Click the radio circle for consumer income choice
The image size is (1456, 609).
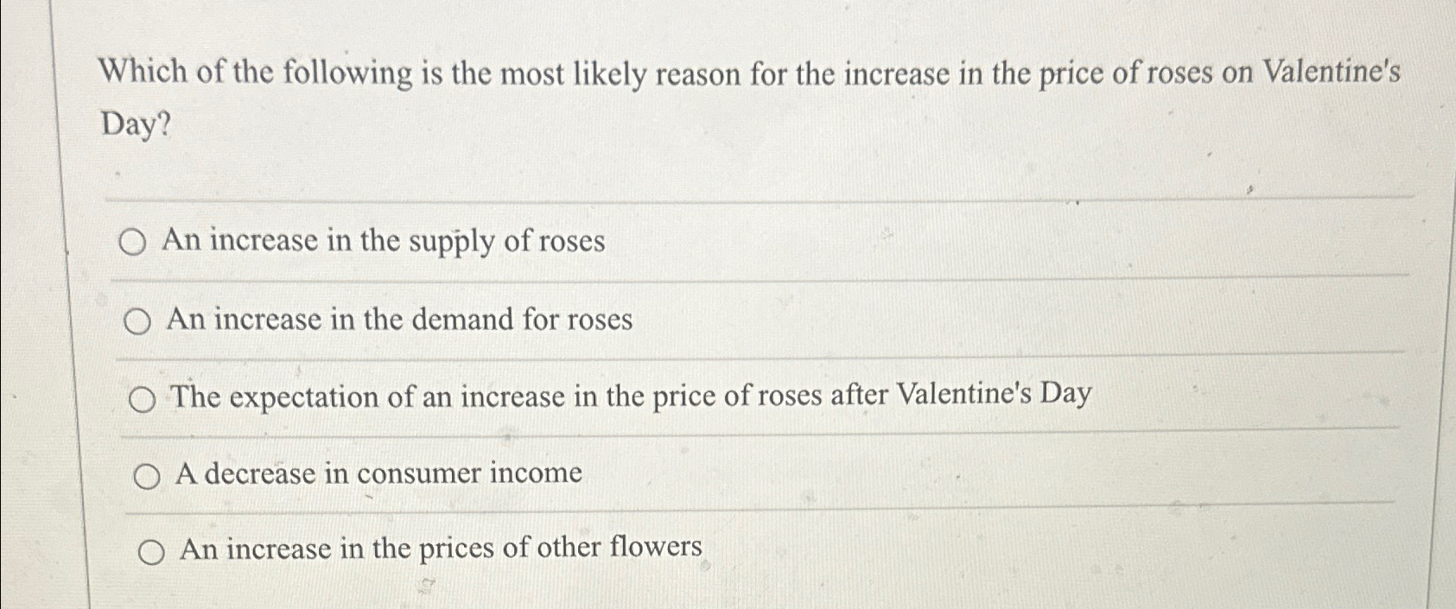click(x=149, y=473)
